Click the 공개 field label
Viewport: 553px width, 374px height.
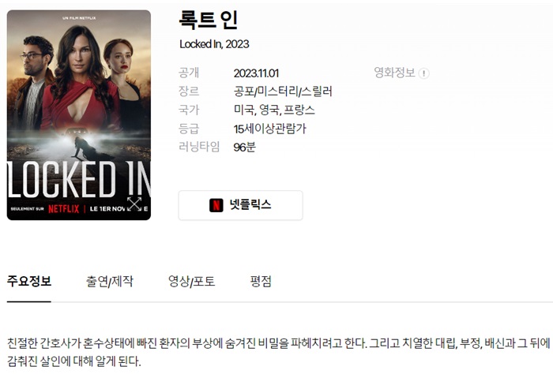click(189, 73)
